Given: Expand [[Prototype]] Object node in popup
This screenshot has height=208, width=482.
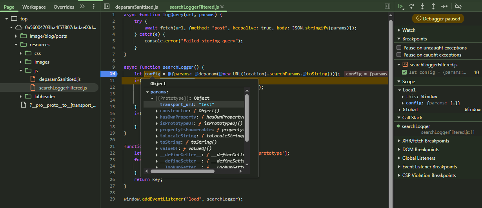Looking at the screenshot, I should (x=152, y=98).
